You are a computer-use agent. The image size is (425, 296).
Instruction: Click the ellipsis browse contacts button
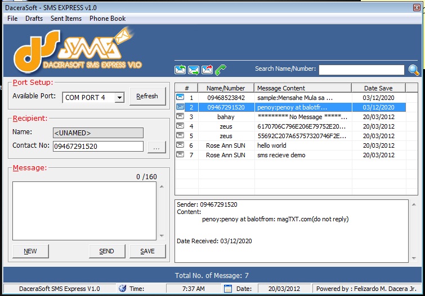156,147
